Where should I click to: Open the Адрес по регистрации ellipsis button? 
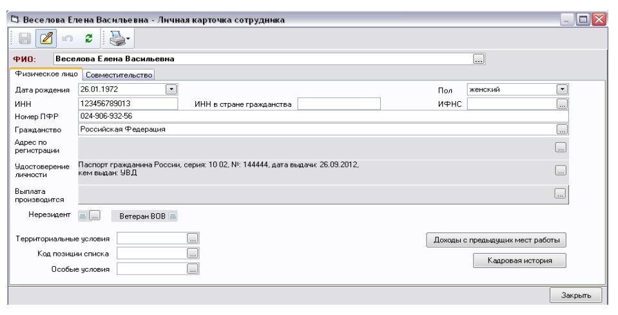561,148
